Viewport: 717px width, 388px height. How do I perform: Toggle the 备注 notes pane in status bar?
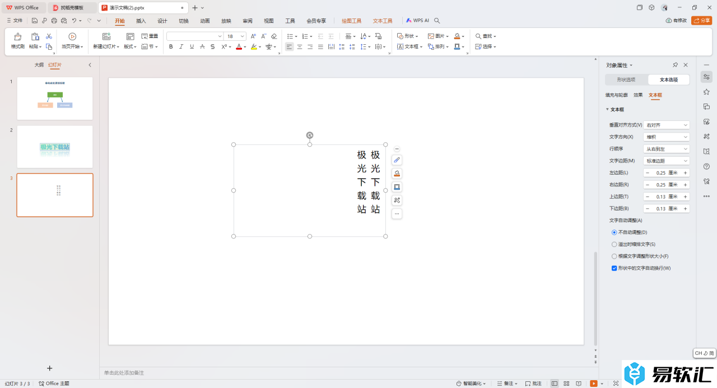507,384
